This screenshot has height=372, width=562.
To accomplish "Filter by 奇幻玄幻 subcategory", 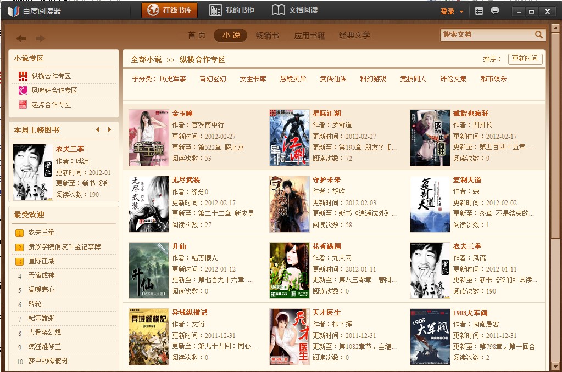I will point(213,79).
